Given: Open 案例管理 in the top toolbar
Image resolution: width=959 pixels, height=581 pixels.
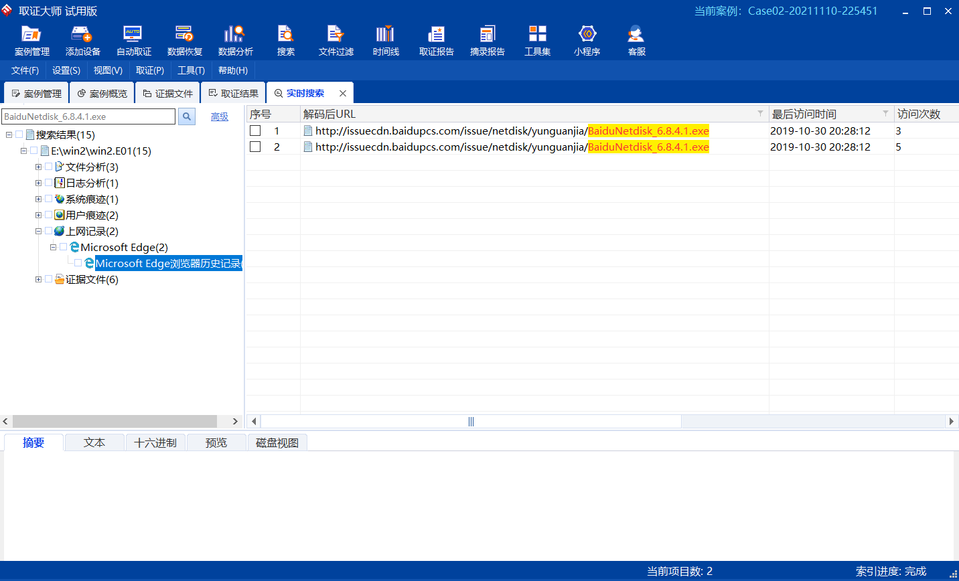Looking at the screenshot, I should point(31,41).
